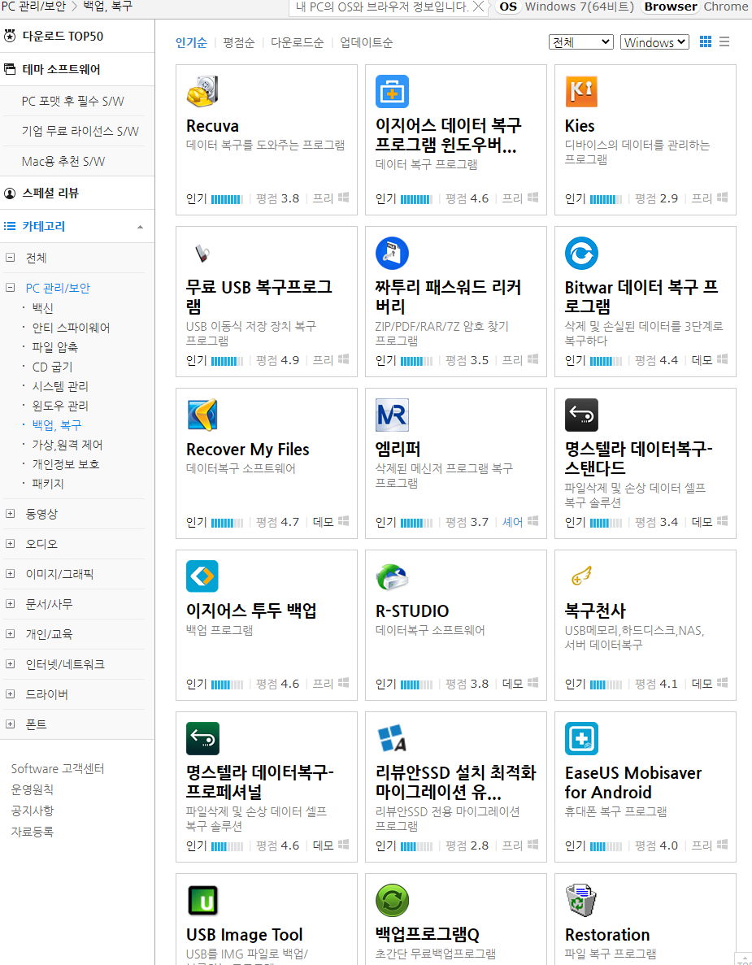Open the Bitwar 데이터 복구 icon
The image size is (752, 965).
[581, 253]
